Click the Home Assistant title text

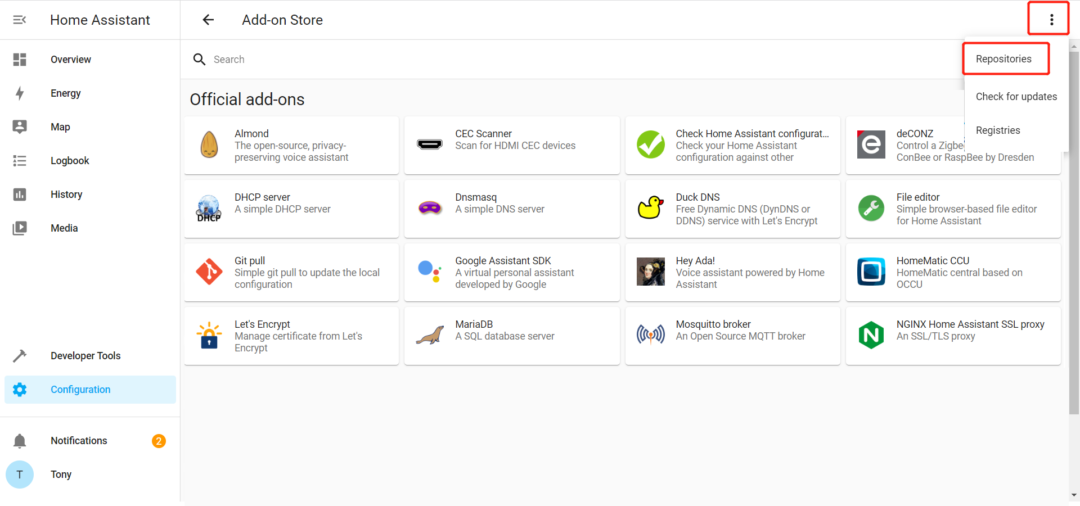pyautogui.click(x=100, y=20)
